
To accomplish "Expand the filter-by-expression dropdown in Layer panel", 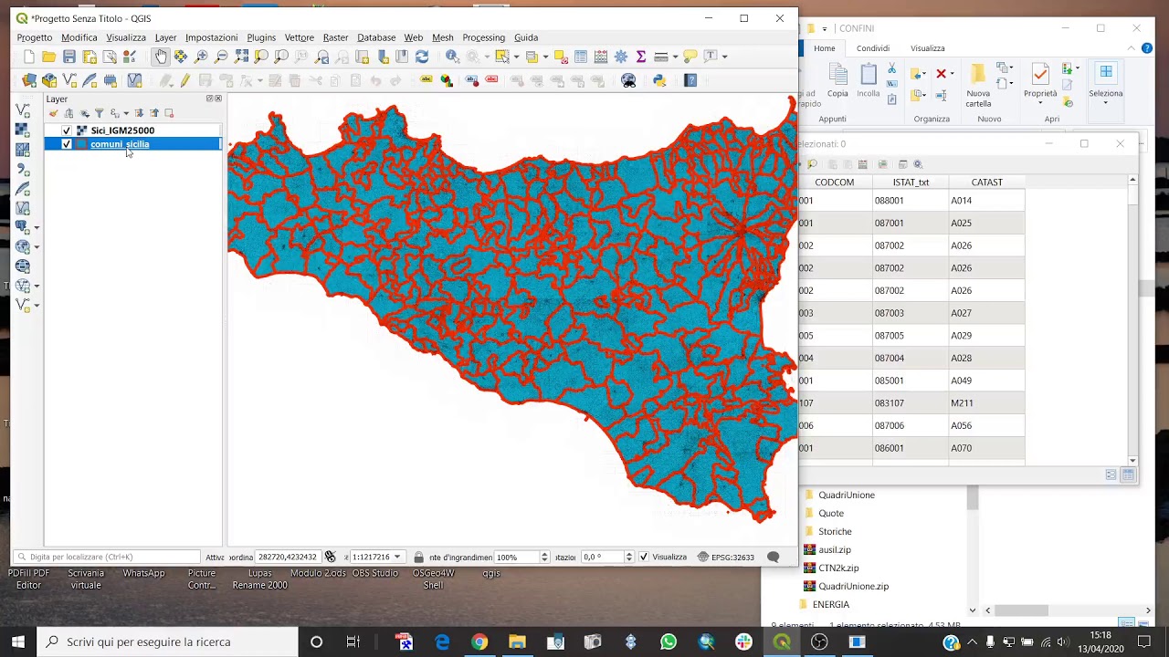I will (126, 113).
